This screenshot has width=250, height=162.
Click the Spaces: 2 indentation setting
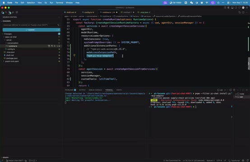pyautogui.click(x=210, y=160)
